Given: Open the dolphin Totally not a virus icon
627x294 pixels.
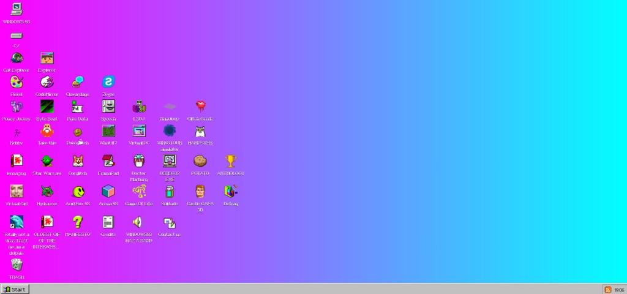Looking at the screenshot, I should [17, 222].
